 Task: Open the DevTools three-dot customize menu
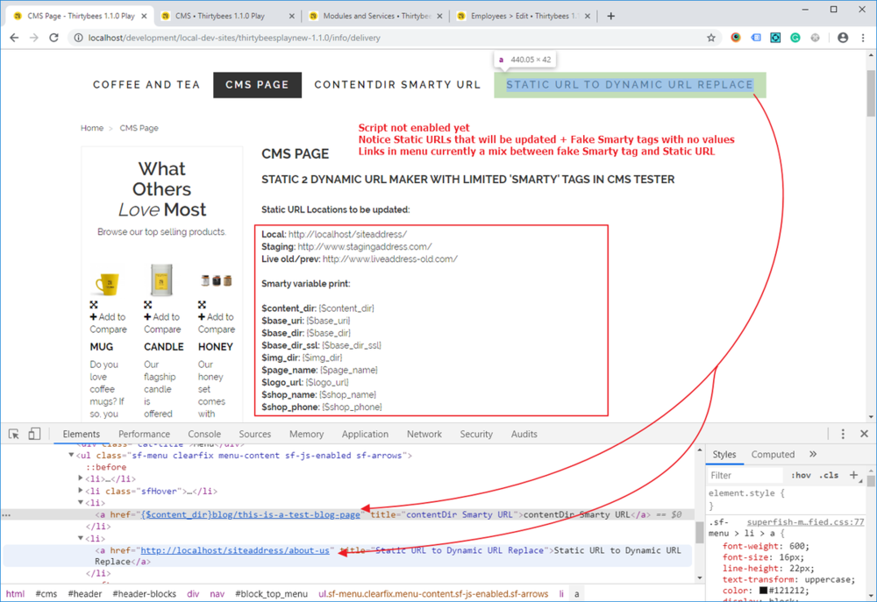pos(843,434)
